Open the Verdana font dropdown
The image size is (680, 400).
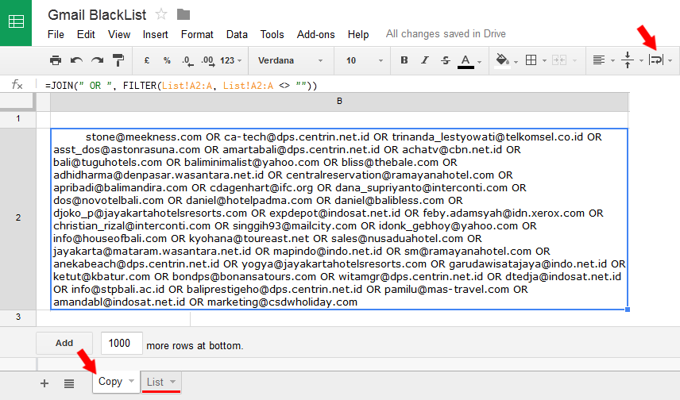coord(291,60)
